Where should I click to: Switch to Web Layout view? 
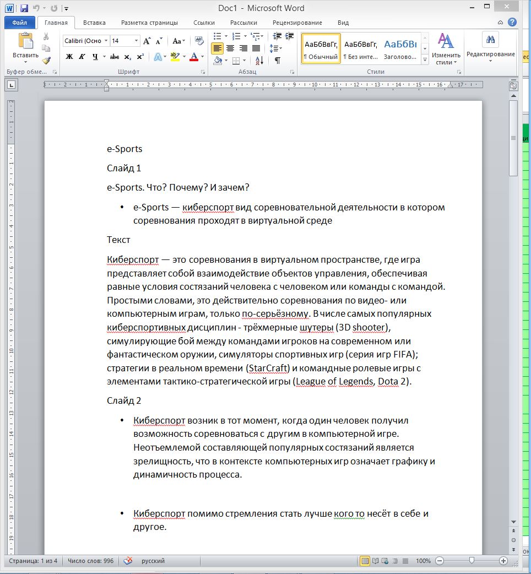coord(385,560)
